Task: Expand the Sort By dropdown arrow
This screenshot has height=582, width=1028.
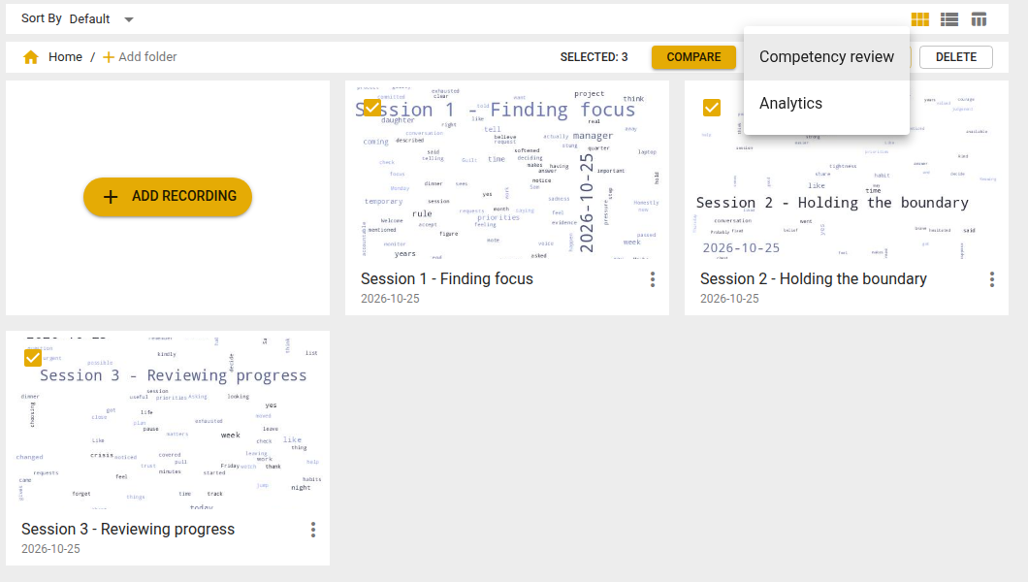Action: 129,19
